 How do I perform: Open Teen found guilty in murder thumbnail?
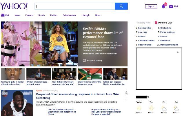click(x=13, y=74)
